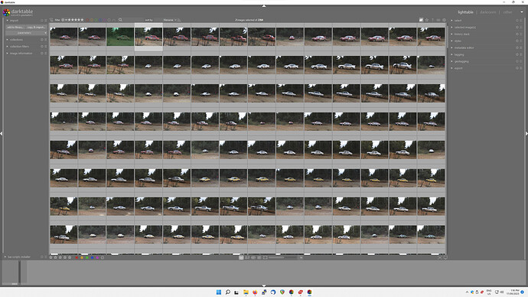This screenshot has width=528, height=297.
Task: Select the filemanager layout icon in bottom bar
Action: (241, 258)
